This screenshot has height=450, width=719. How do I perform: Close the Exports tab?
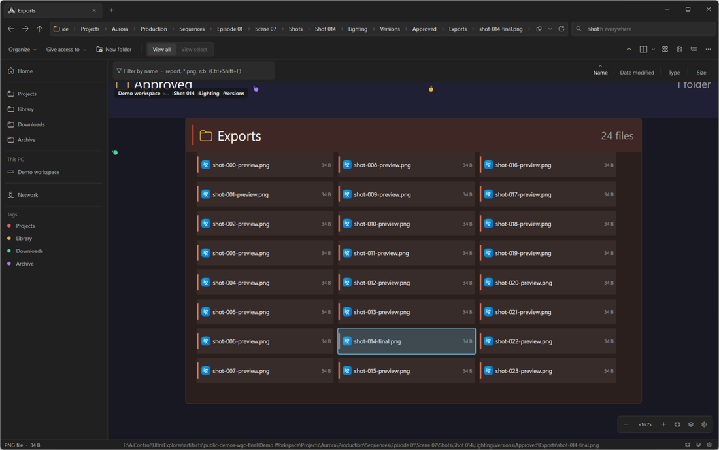[94, 10]
